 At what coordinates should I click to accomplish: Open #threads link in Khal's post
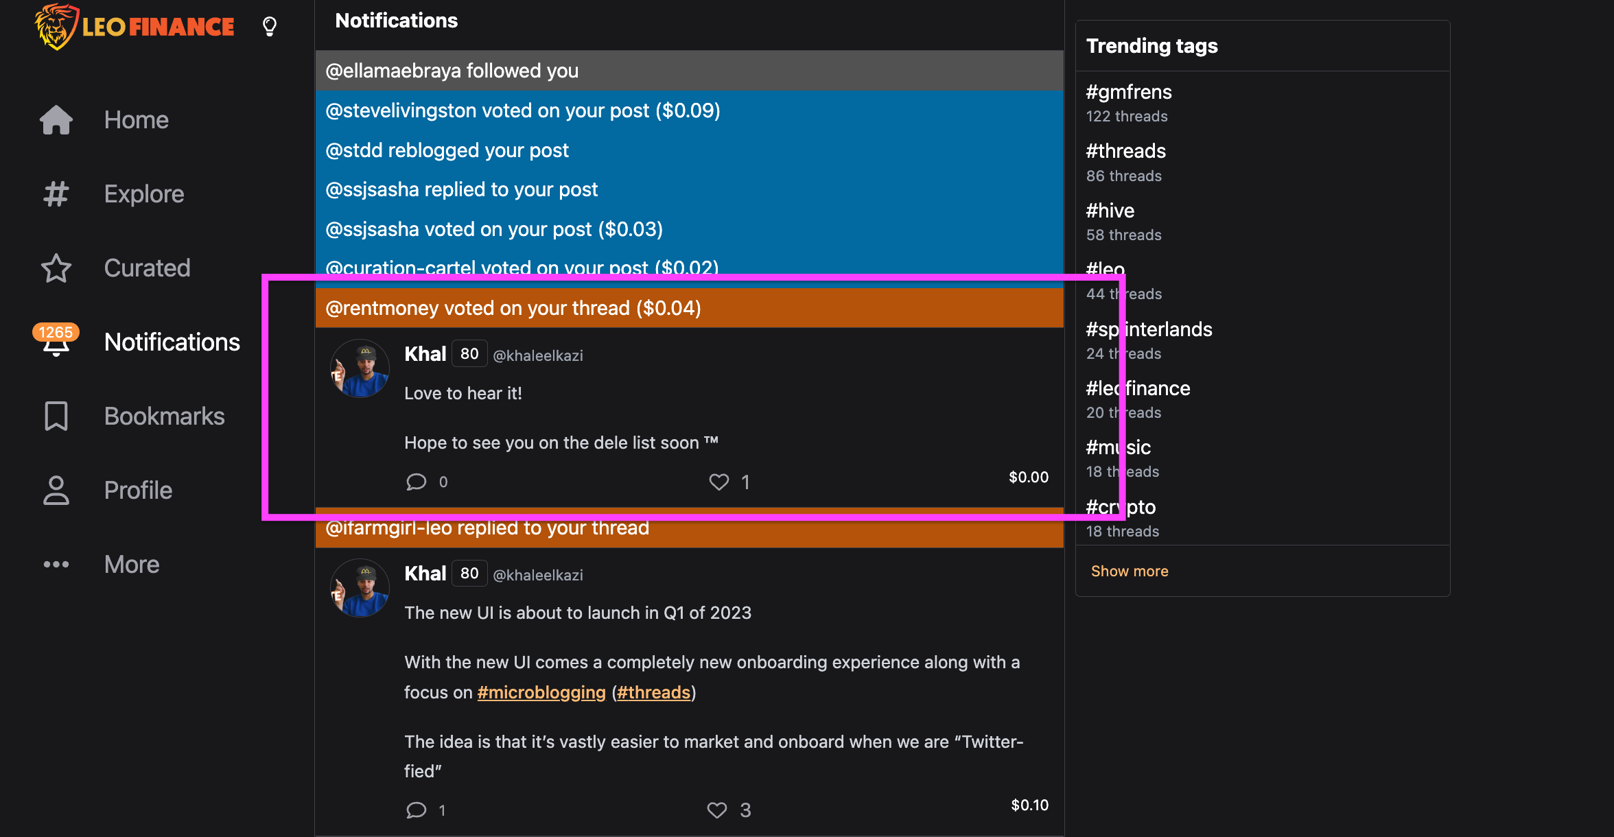coord(653,692)
